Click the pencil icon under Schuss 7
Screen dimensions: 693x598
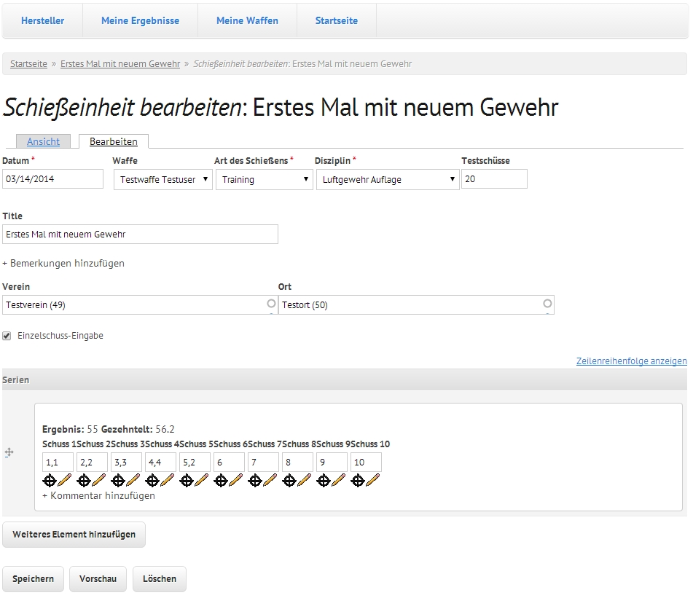[270, 481]
